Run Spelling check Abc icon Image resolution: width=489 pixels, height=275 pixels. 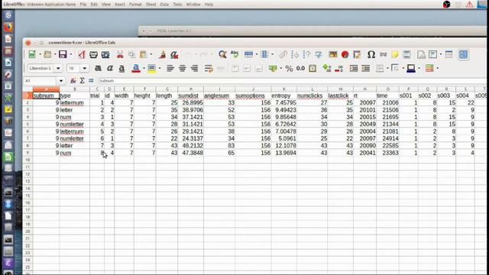click(235, 54)
